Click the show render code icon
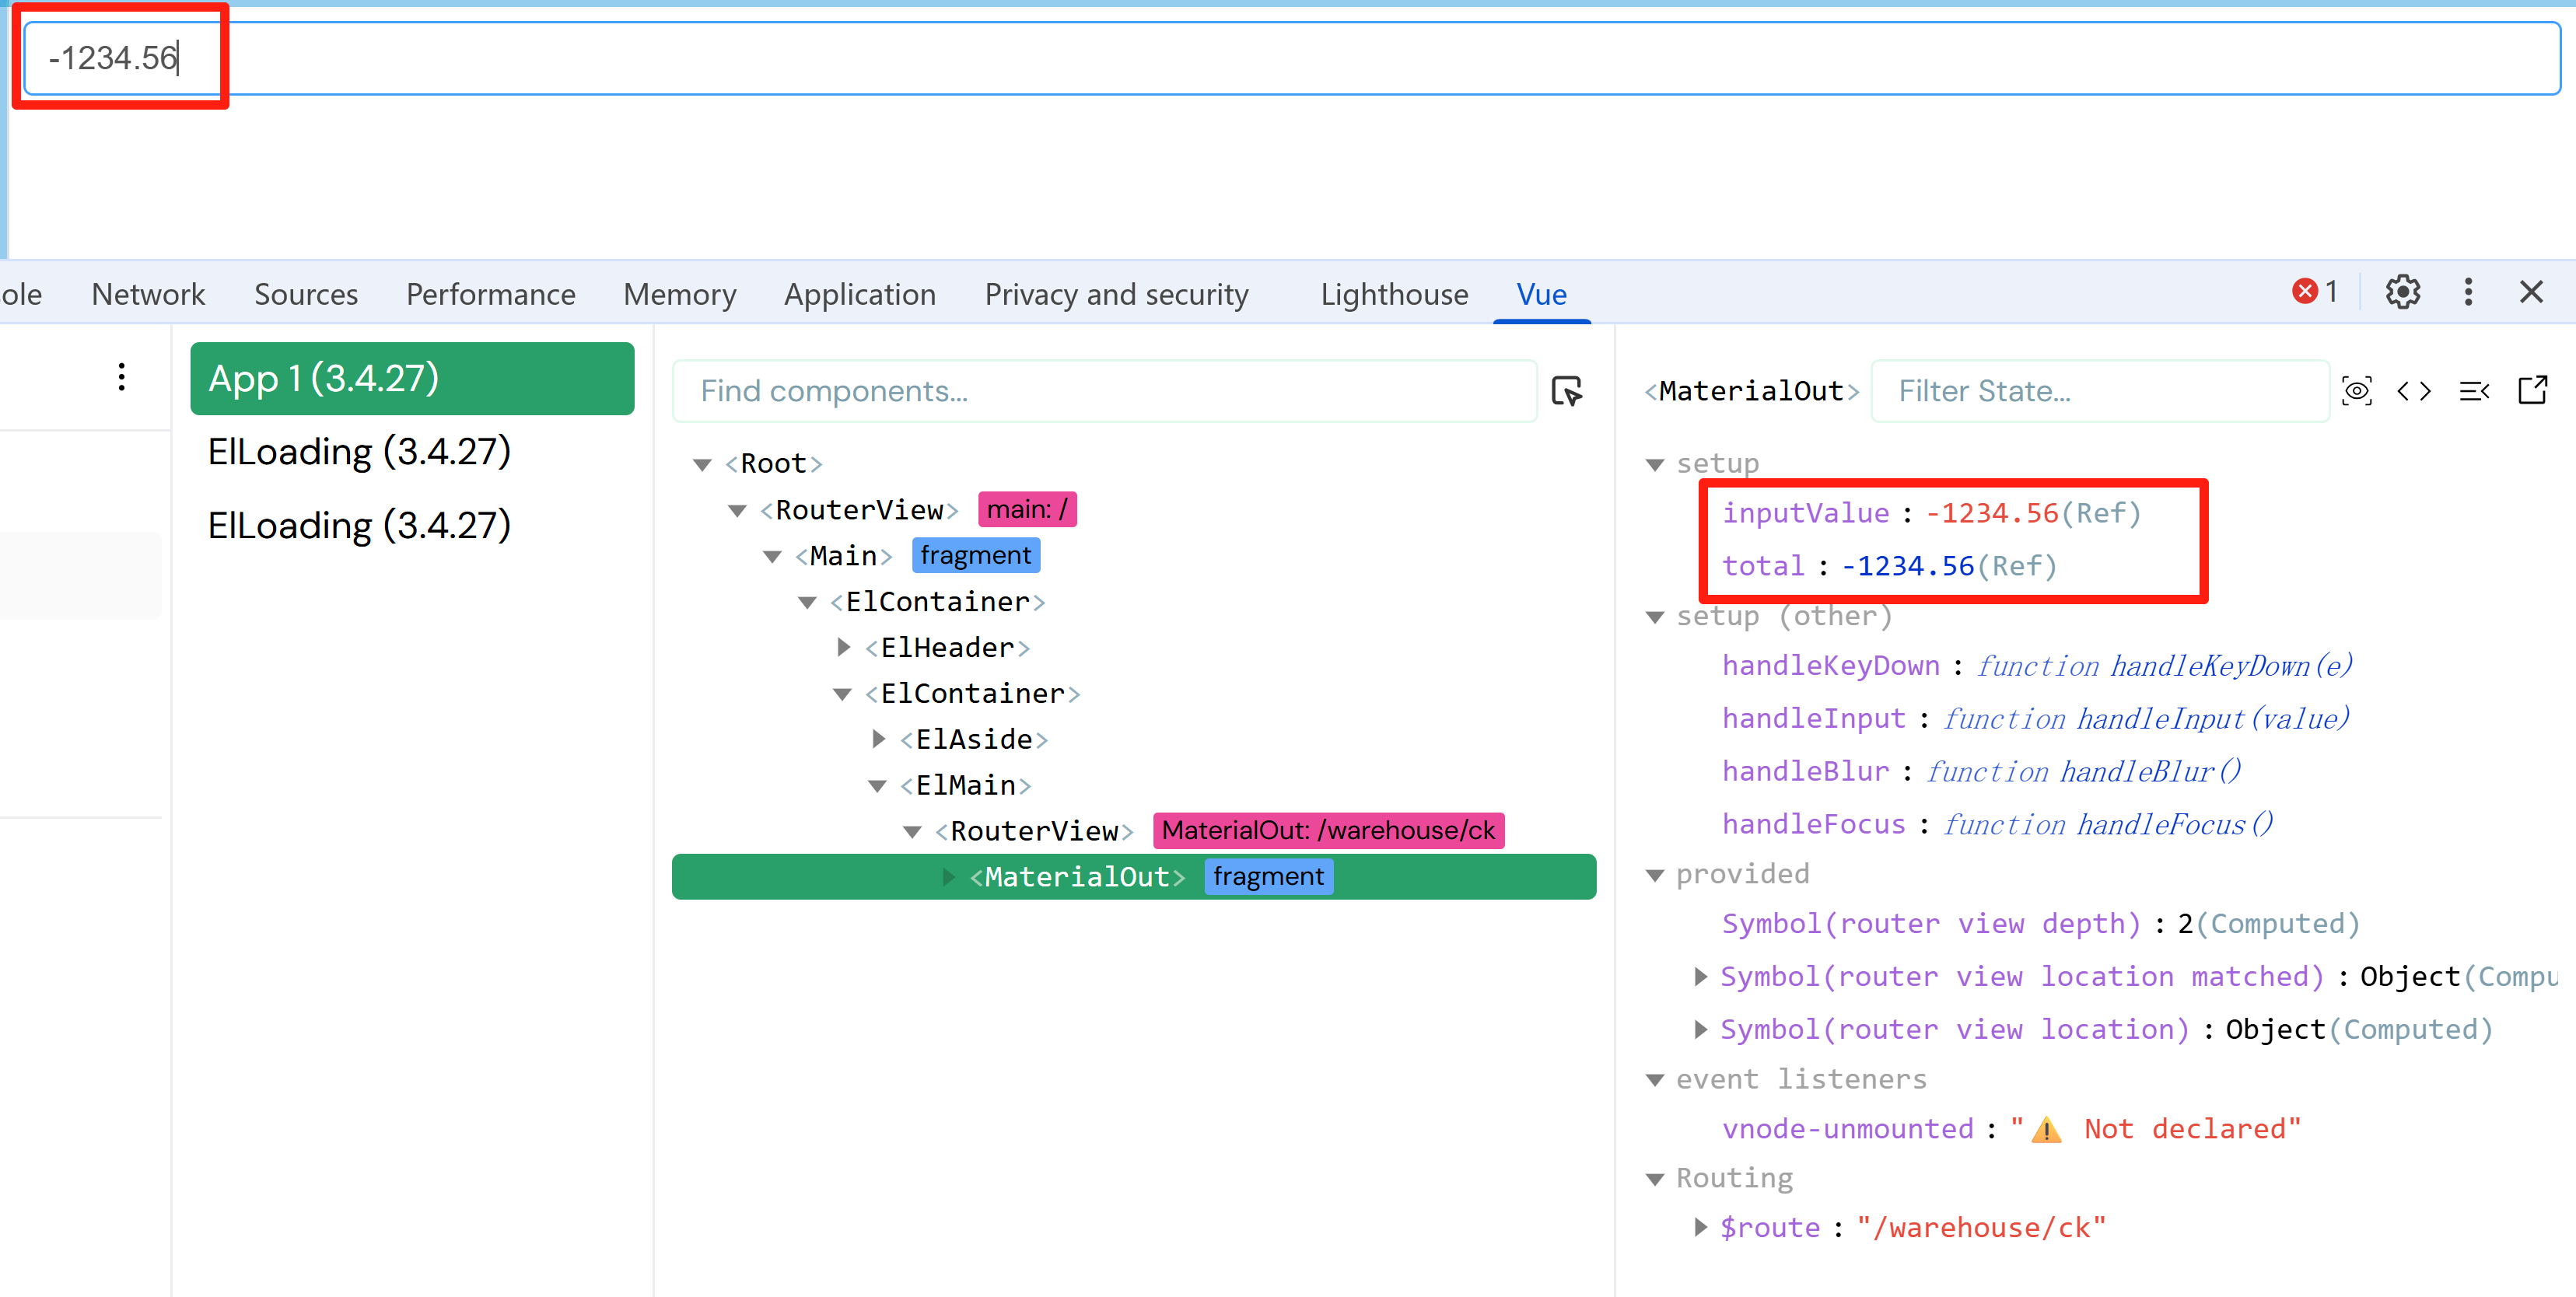The width and height of the screenshot is (2576, 1297). (2414, 391)
